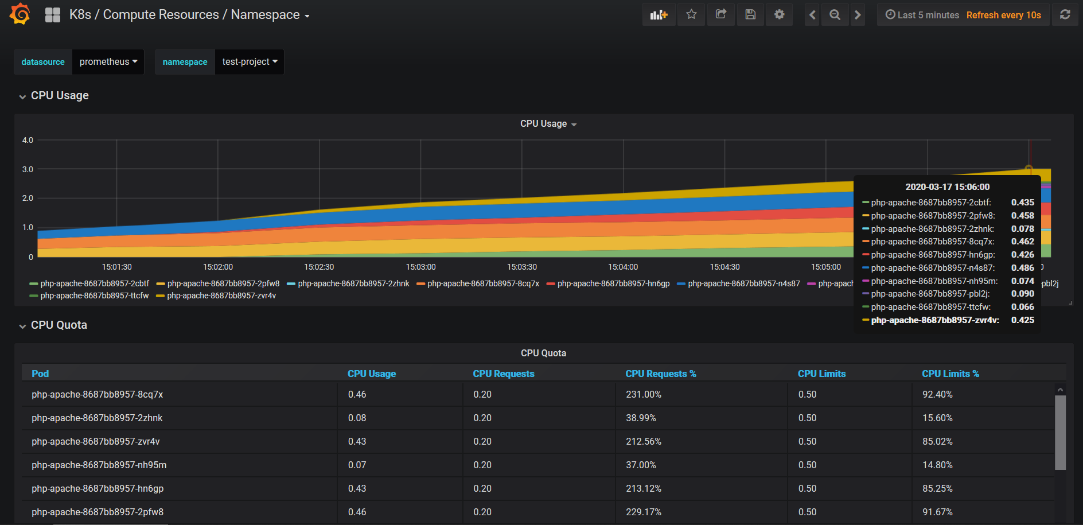
Task: Open pod php-apache-8687bb8957-nh95m link
Action: [99, 465]
